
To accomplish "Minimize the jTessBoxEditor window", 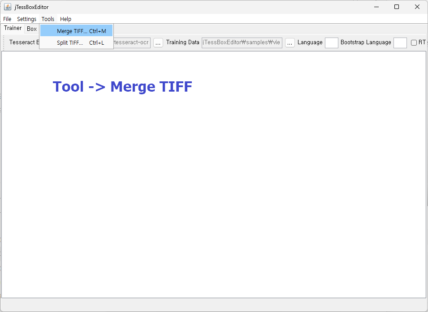I will pyautogui.click(x=376, y=7).
